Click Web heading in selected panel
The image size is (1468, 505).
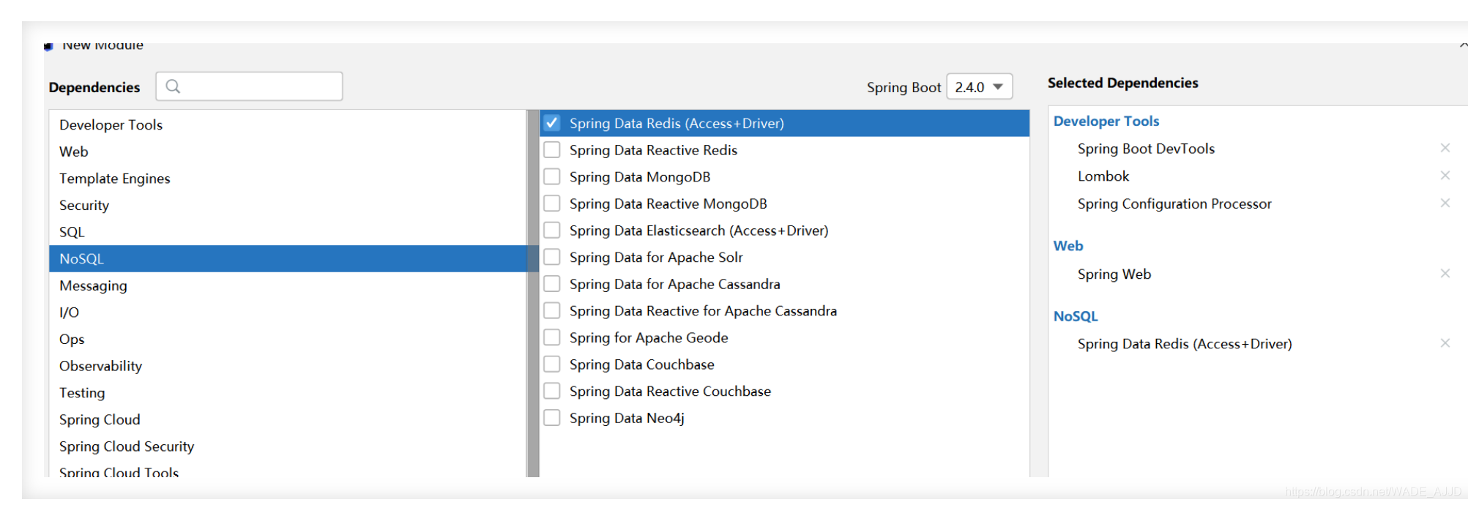click(x=1068, y=246)
